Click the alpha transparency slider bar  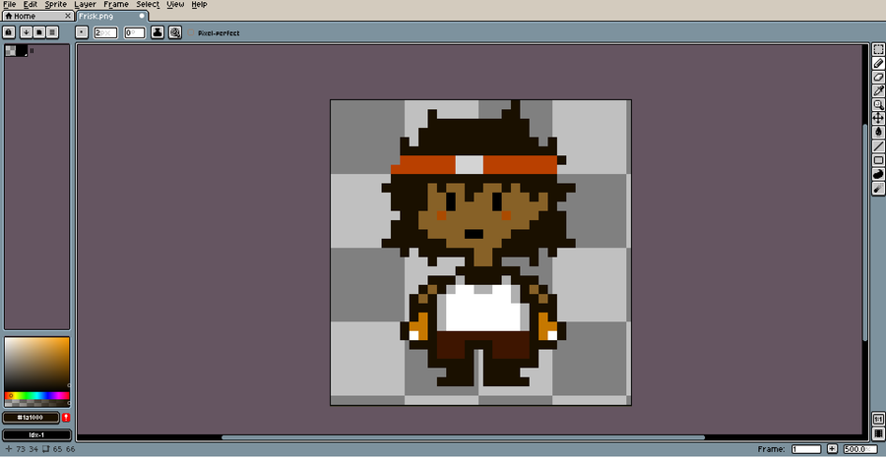click(x=36, y=403)
